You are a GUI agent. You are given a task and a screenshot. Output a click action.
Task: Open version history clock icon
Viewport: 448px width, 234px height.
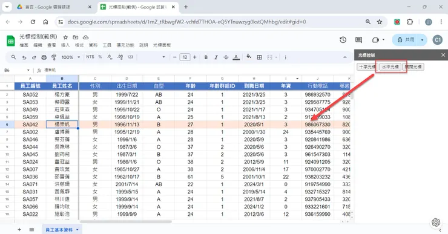click(343, 40)
